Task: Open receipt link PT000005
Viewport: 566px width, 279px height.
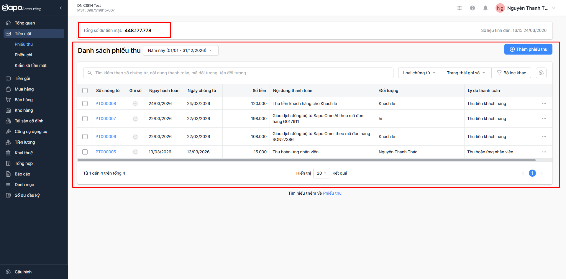Action: [x=106, y=152]
